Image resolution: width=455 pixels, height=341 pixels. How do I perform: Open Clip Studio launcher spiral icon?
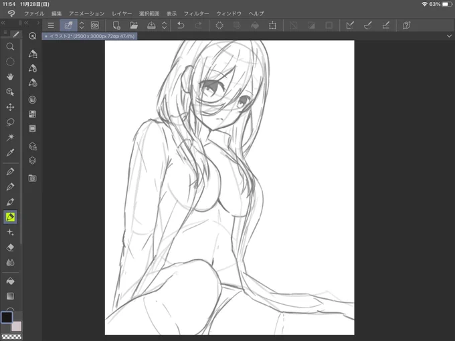95,25
